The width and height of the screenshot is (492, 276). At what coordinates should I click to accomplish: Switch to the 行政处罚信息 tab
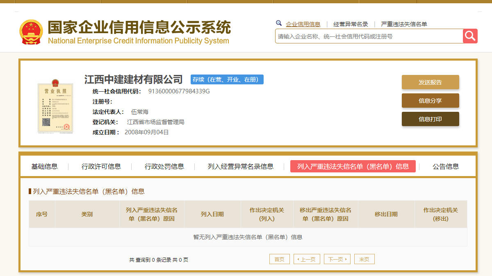click(x=164, y=166)
